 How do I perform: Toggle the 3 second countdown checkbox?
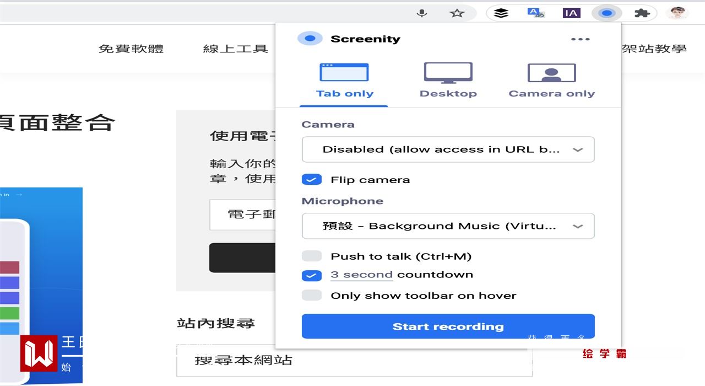click(x=312, y=275)
